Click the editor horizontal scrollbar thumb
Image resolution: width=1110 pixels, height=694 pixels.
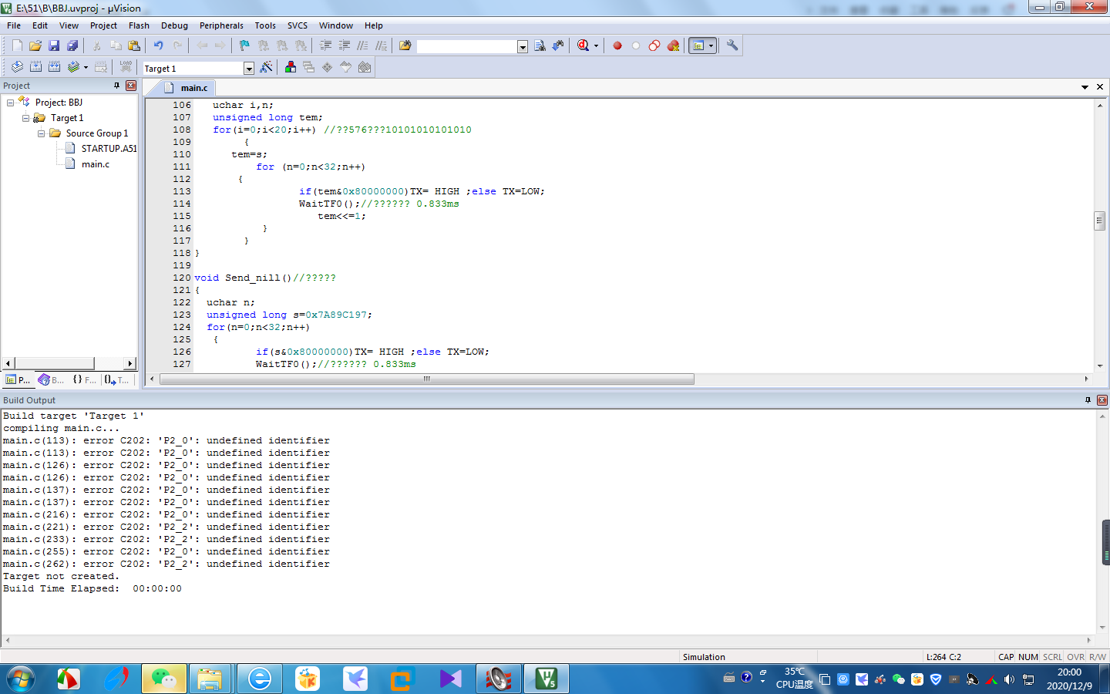click(x=426, y=379)
